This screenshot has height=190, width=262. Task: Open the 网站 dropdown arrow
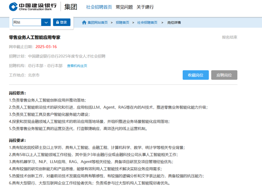46,22
